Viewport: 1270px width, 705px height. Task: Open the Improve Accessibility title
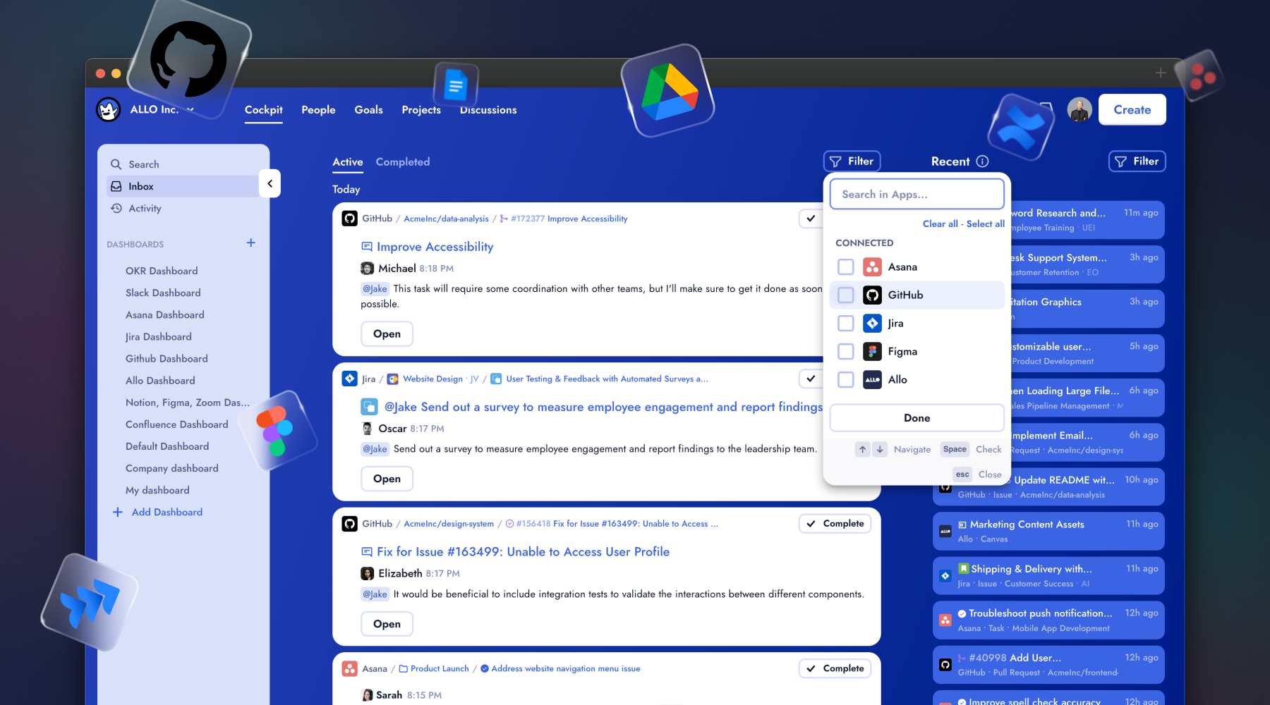(435, 247)
